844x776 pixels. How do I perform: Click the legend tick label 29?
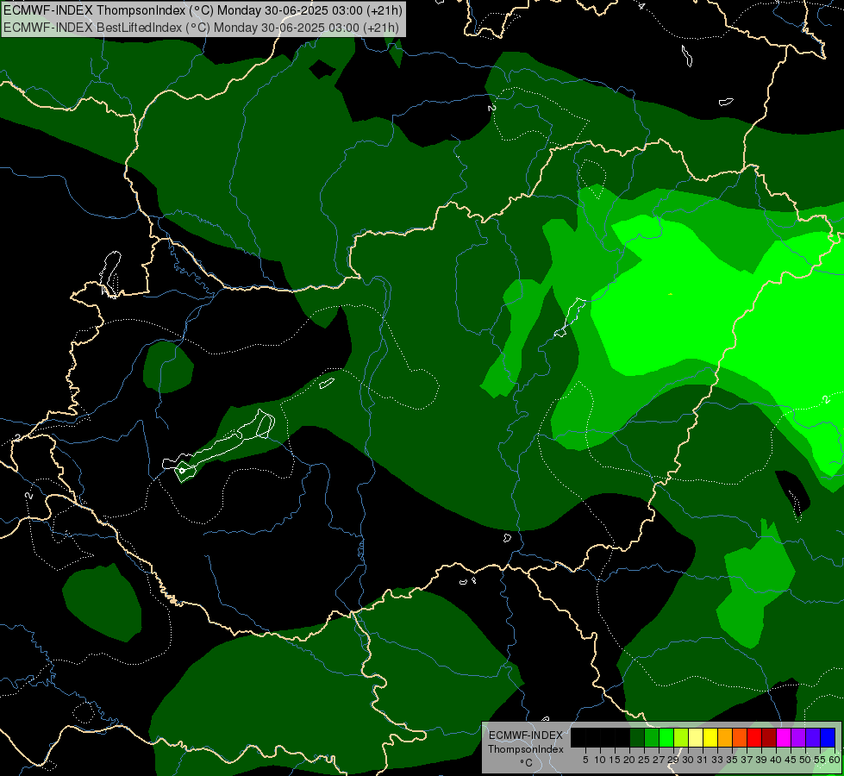tap(673, 760)
